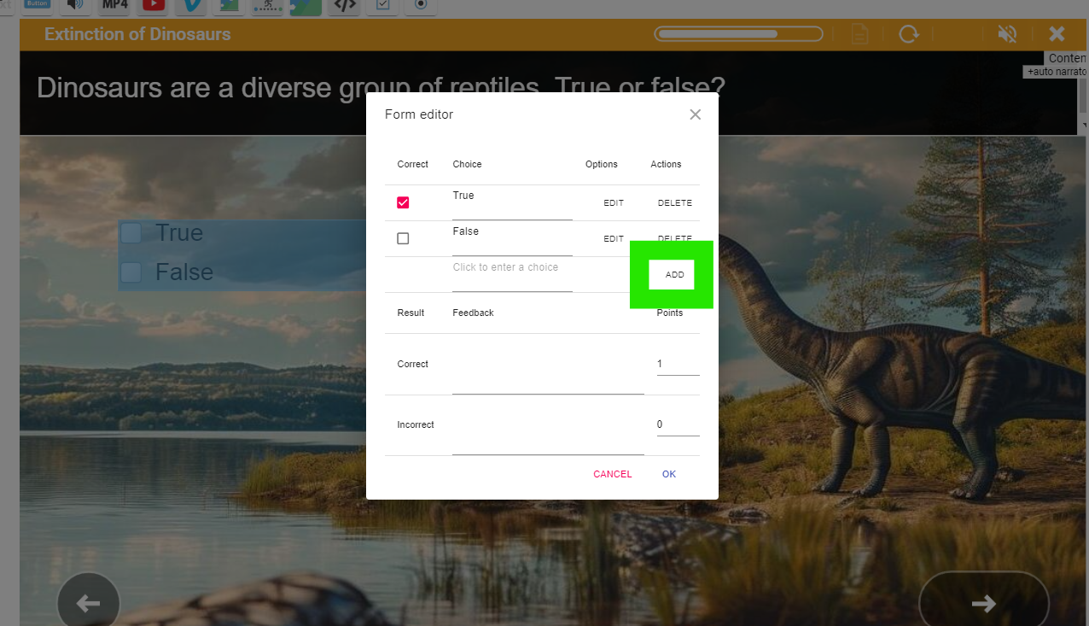Click the running figure animation icon
The width and height of the screenshot is (1089, 626).
tap(268, 5)
